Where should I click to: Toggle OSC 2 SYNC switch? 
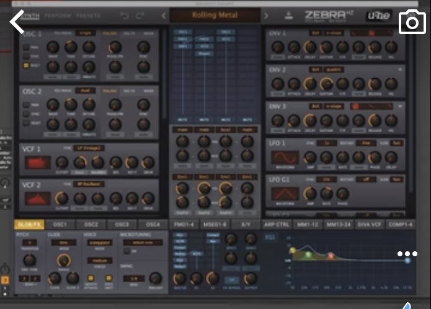pos(26,114)
